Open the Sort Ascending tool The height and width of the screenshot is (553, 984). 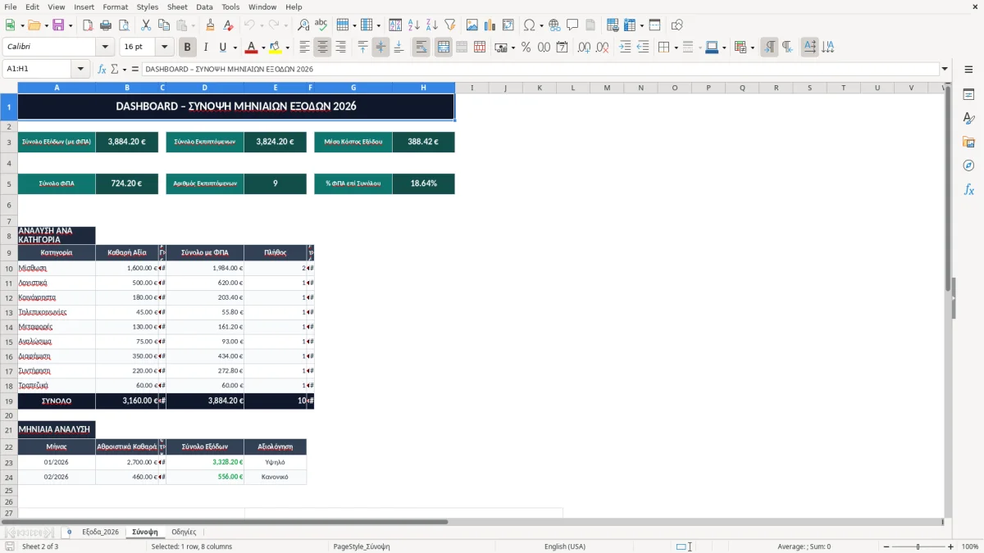coord(413,25)
